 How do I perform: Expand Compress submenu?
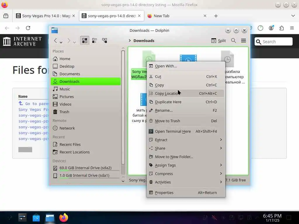click(186, 174)
